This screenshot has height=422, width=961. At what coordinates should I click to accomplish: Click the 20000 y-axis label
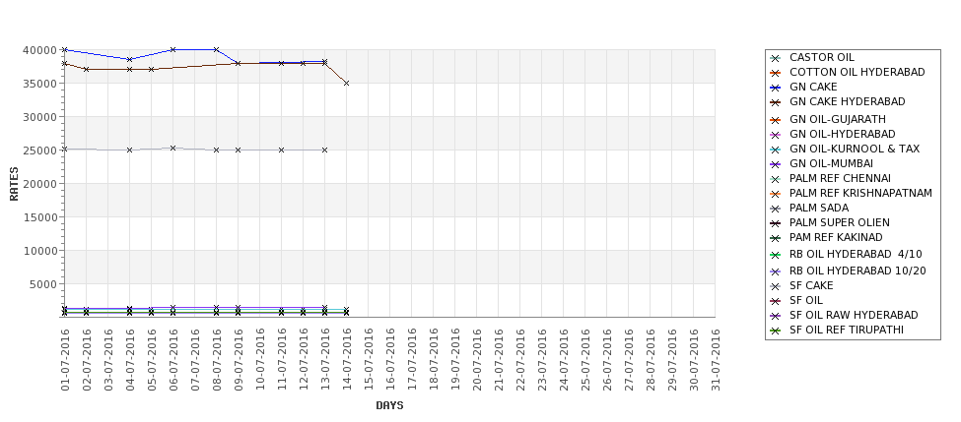pos(40,184)
